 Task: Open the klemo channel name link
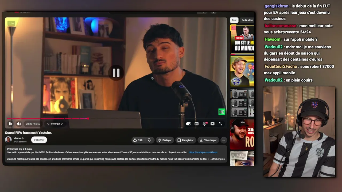(x=17, y=138)
